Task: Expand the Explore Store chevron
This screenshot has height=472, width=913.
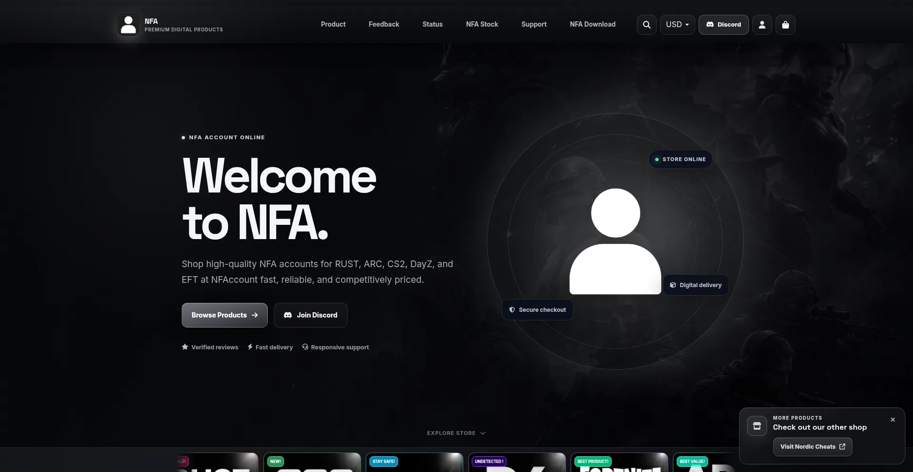Action: (483, 433)
